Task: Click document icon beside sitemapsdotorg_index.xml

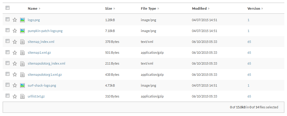Action: pyautogui.click(x=22, y=63)
